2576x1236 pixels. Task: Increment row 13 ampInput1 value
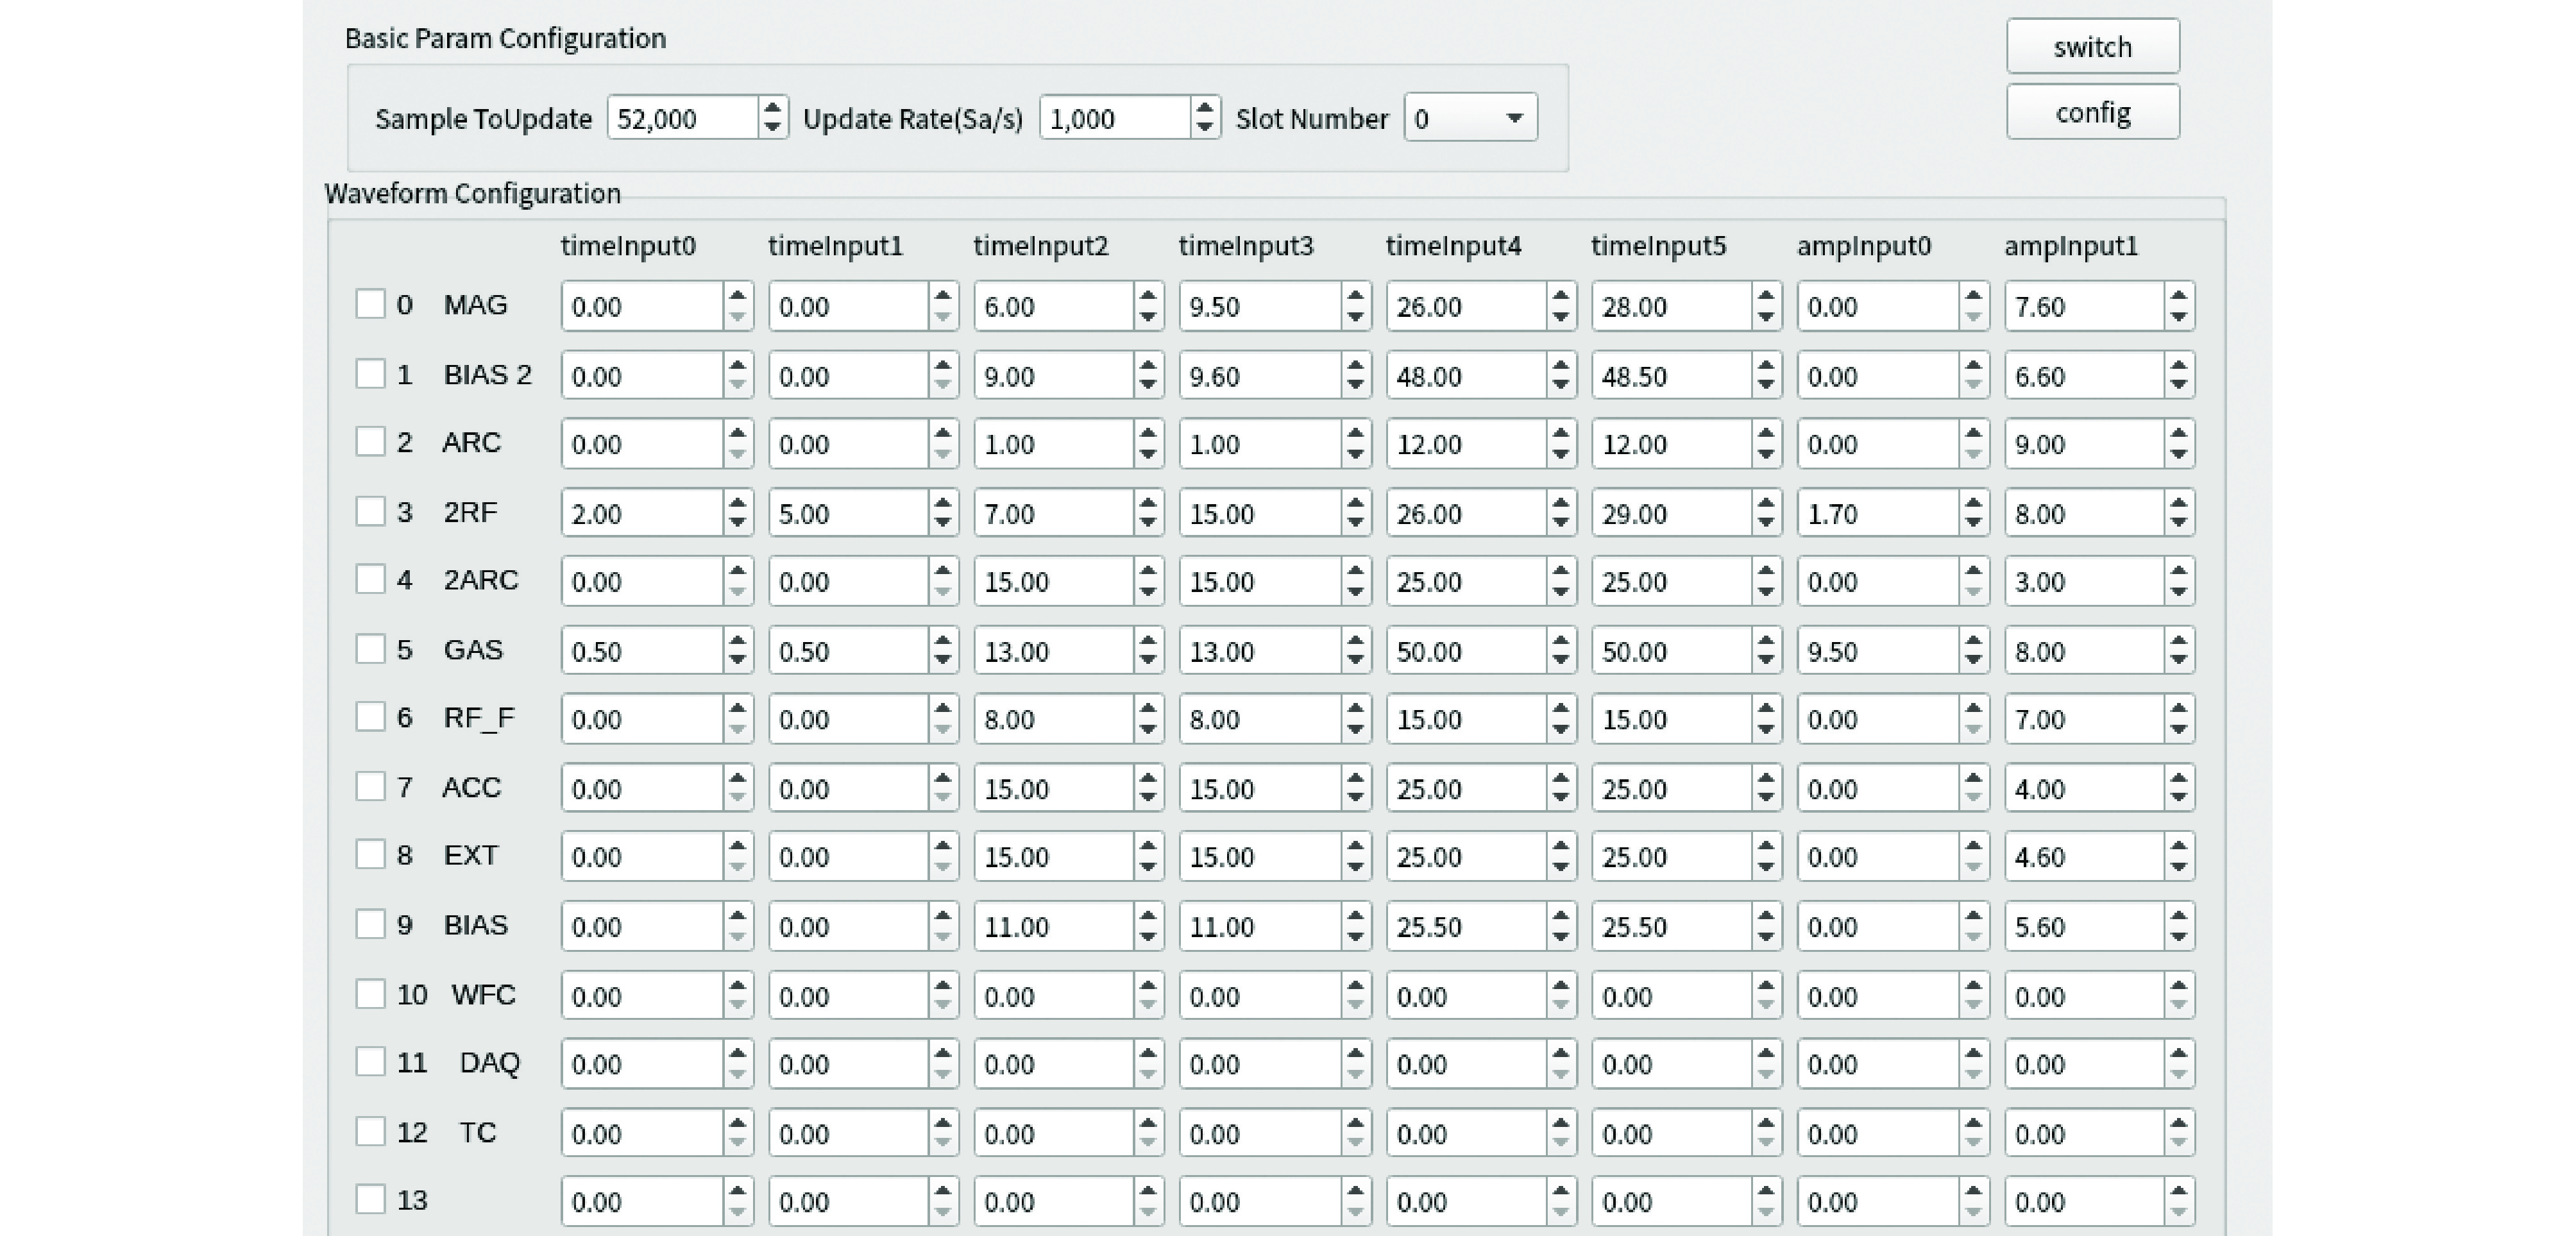pos(2179,1191)
